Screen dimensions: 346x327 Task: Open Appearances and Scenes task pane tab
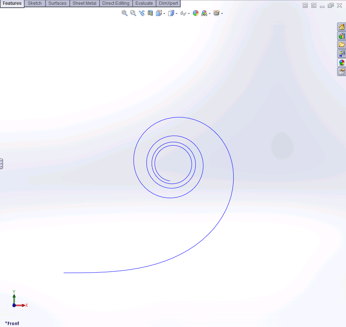tap(342, 63)
